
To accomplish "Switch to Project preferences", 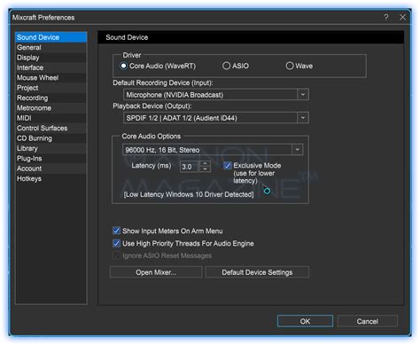I will point(51,88).
